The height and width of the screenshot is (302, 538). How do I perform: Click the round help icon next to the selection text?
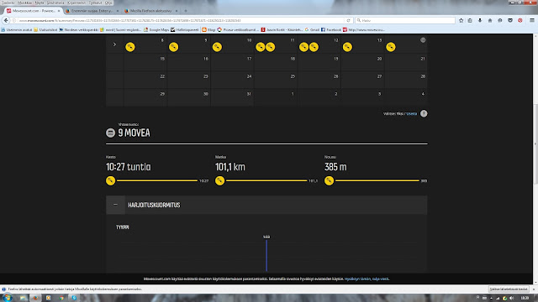point(424,114)
